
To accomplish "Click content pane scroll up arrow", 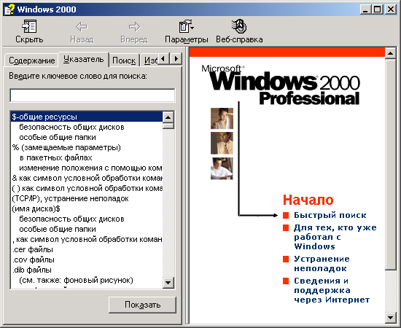I will pyautogui.click(x=390, y=53).
